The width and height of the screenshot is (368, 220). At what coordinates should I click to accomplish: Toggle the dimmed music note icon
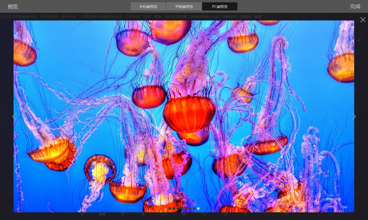[360, 39]
